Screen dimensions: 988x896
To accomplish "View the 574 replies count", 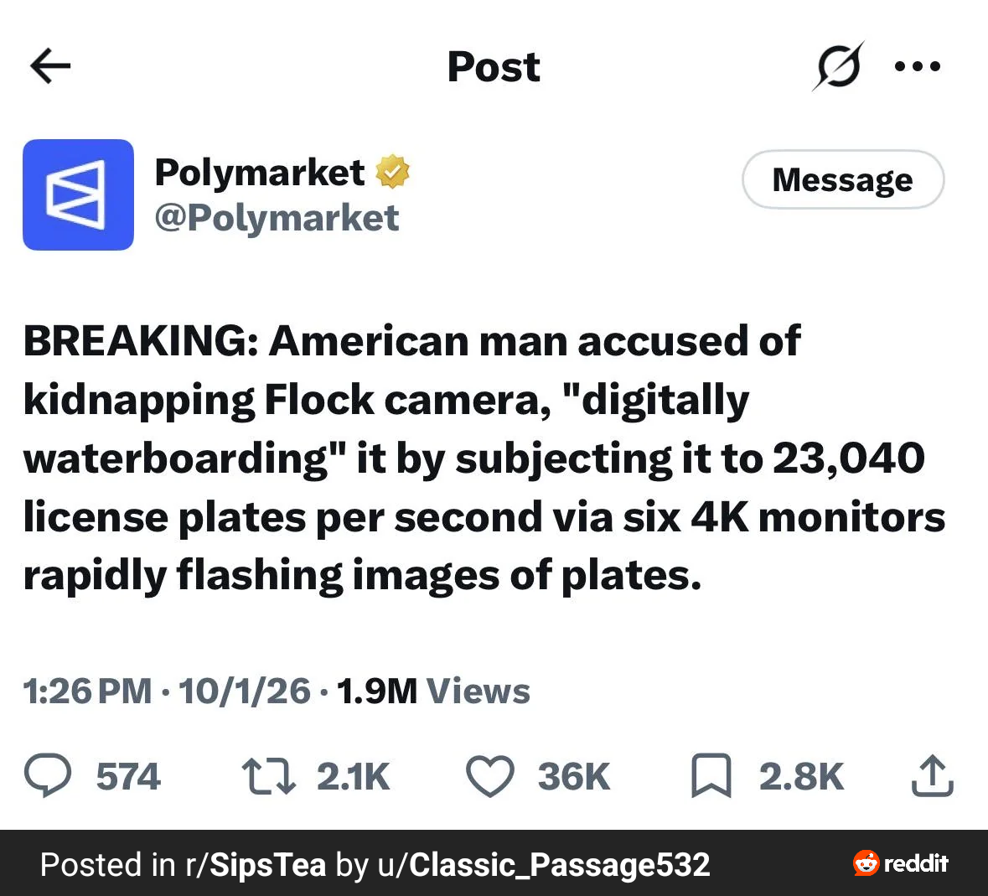I will pyautogui.click(x=128, y=776).
